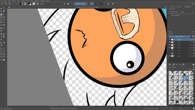Select the Measure tool

click(4, 43)
